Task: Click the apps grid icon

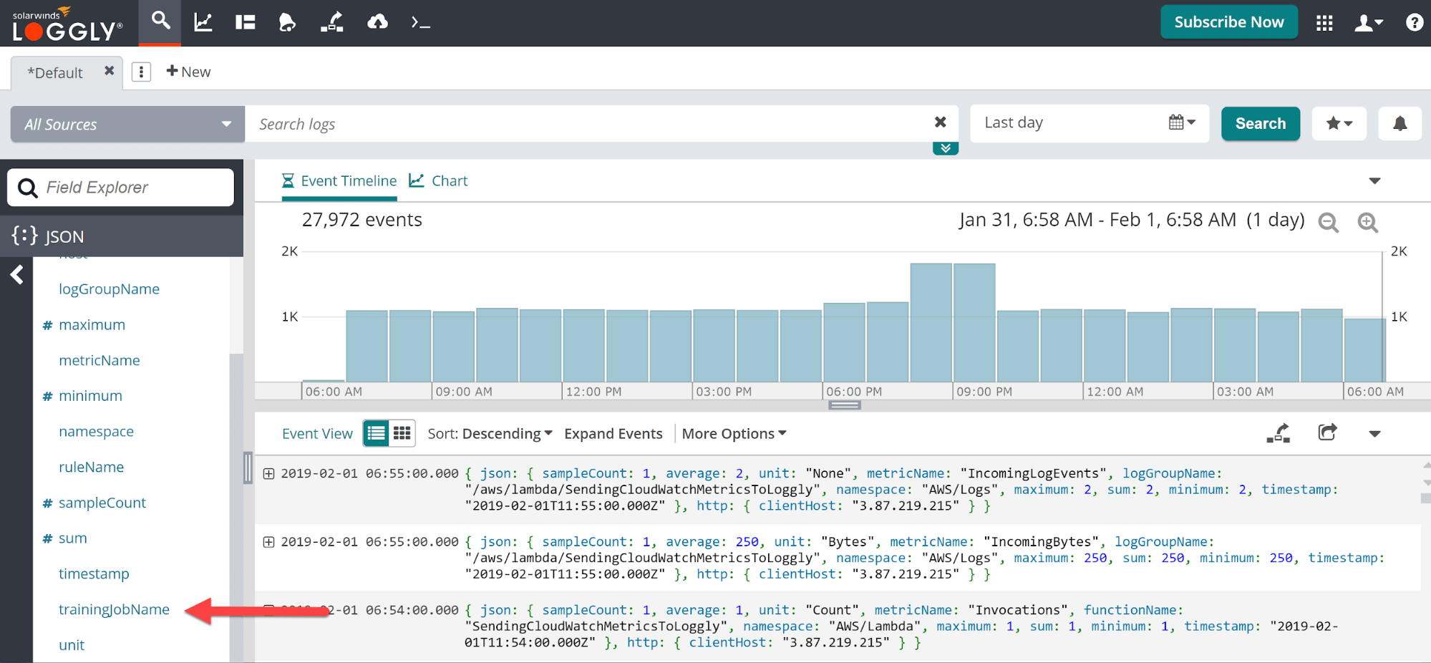Action: [1324, 23]
